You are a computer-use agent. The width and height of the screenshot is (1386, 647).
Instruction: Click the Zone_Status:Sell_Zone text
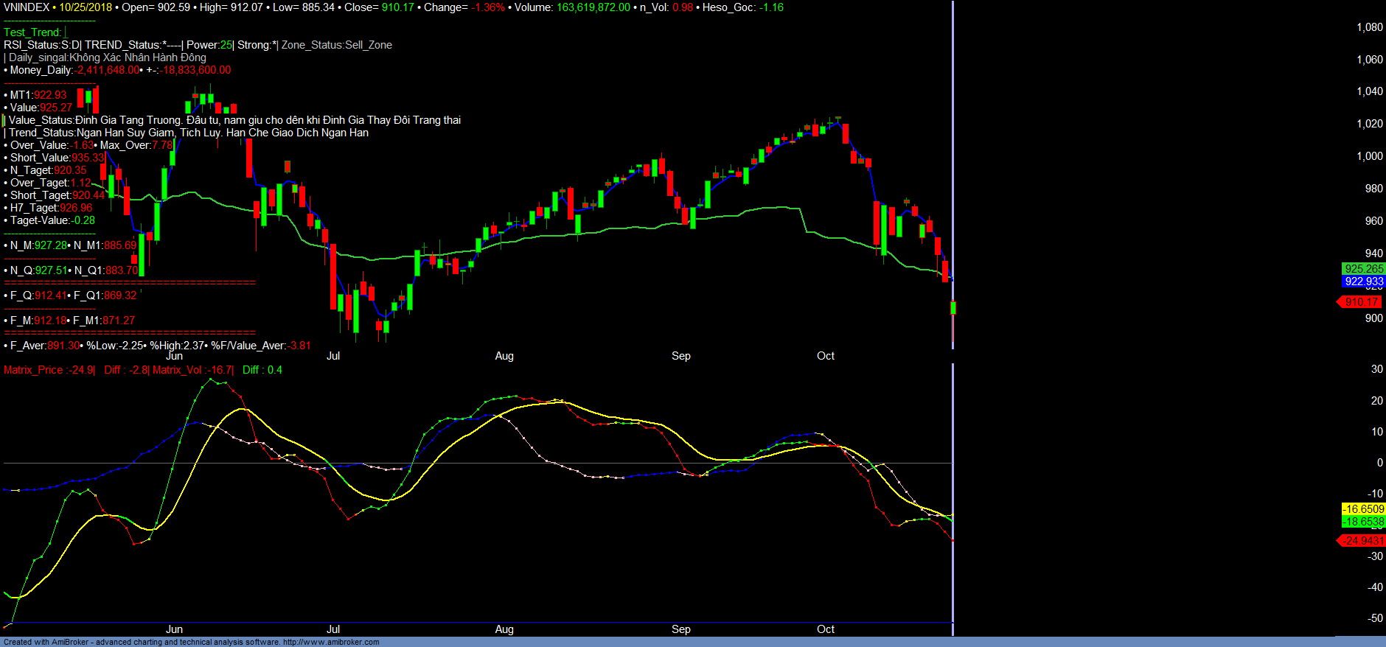tap(337, 45)
